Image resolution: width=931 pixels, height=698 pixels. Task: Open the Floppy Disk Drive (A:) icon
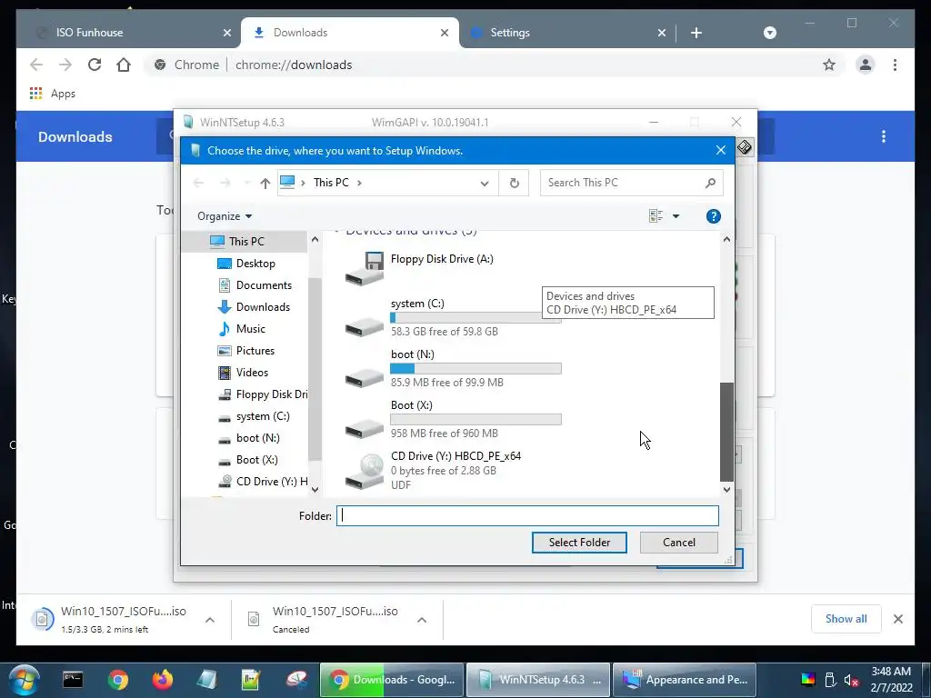(x=365, y=268)
